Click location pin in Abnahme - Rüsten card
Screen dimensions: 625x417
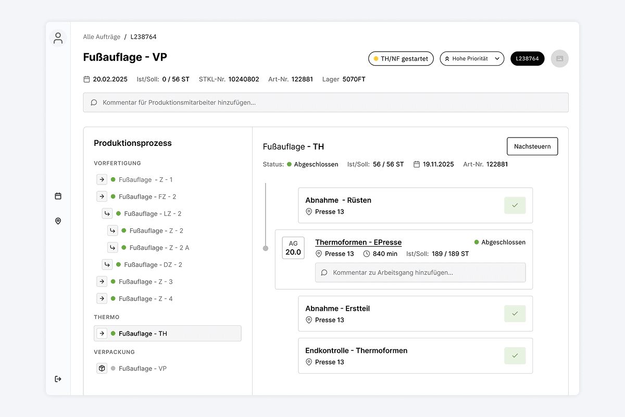309,212
